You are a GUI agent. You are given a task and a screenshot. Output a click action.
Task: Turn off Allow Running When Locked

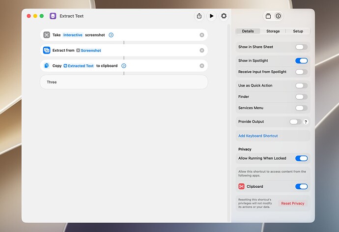pos(301,158)
